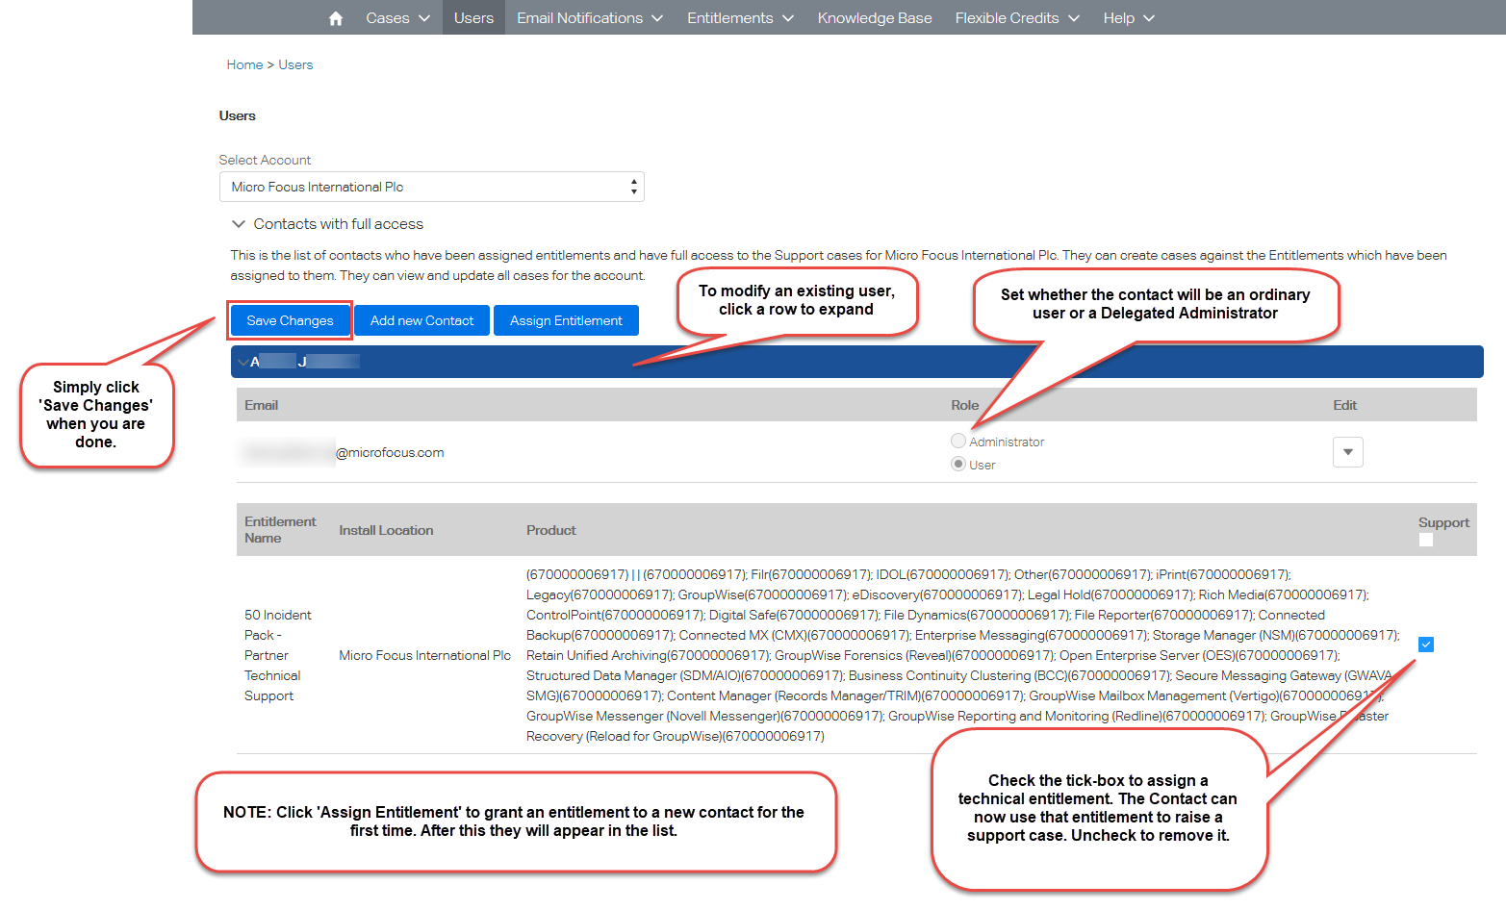The width and height of the screenshot is (1506, 910).
Task: Open the Flexible Credits menu
Action: click(x=1016, y=18)
